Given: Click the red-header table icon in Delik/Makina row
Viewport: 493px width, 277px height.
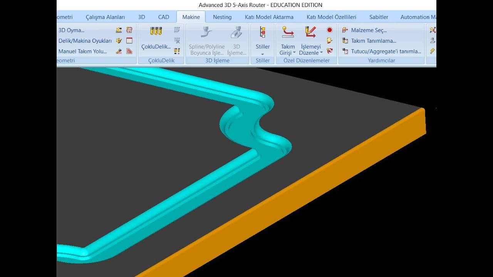Looking at the screenshot, I should tap(129, 40).
